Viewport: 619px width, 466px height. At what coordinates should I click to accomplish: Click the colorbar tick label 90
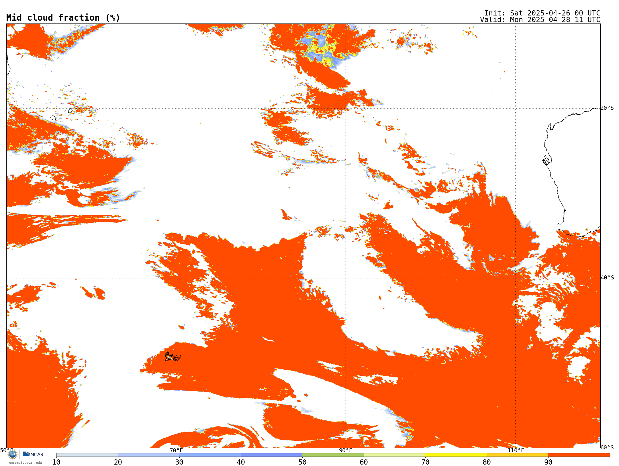pyautogui.click(x=548, y=462)
